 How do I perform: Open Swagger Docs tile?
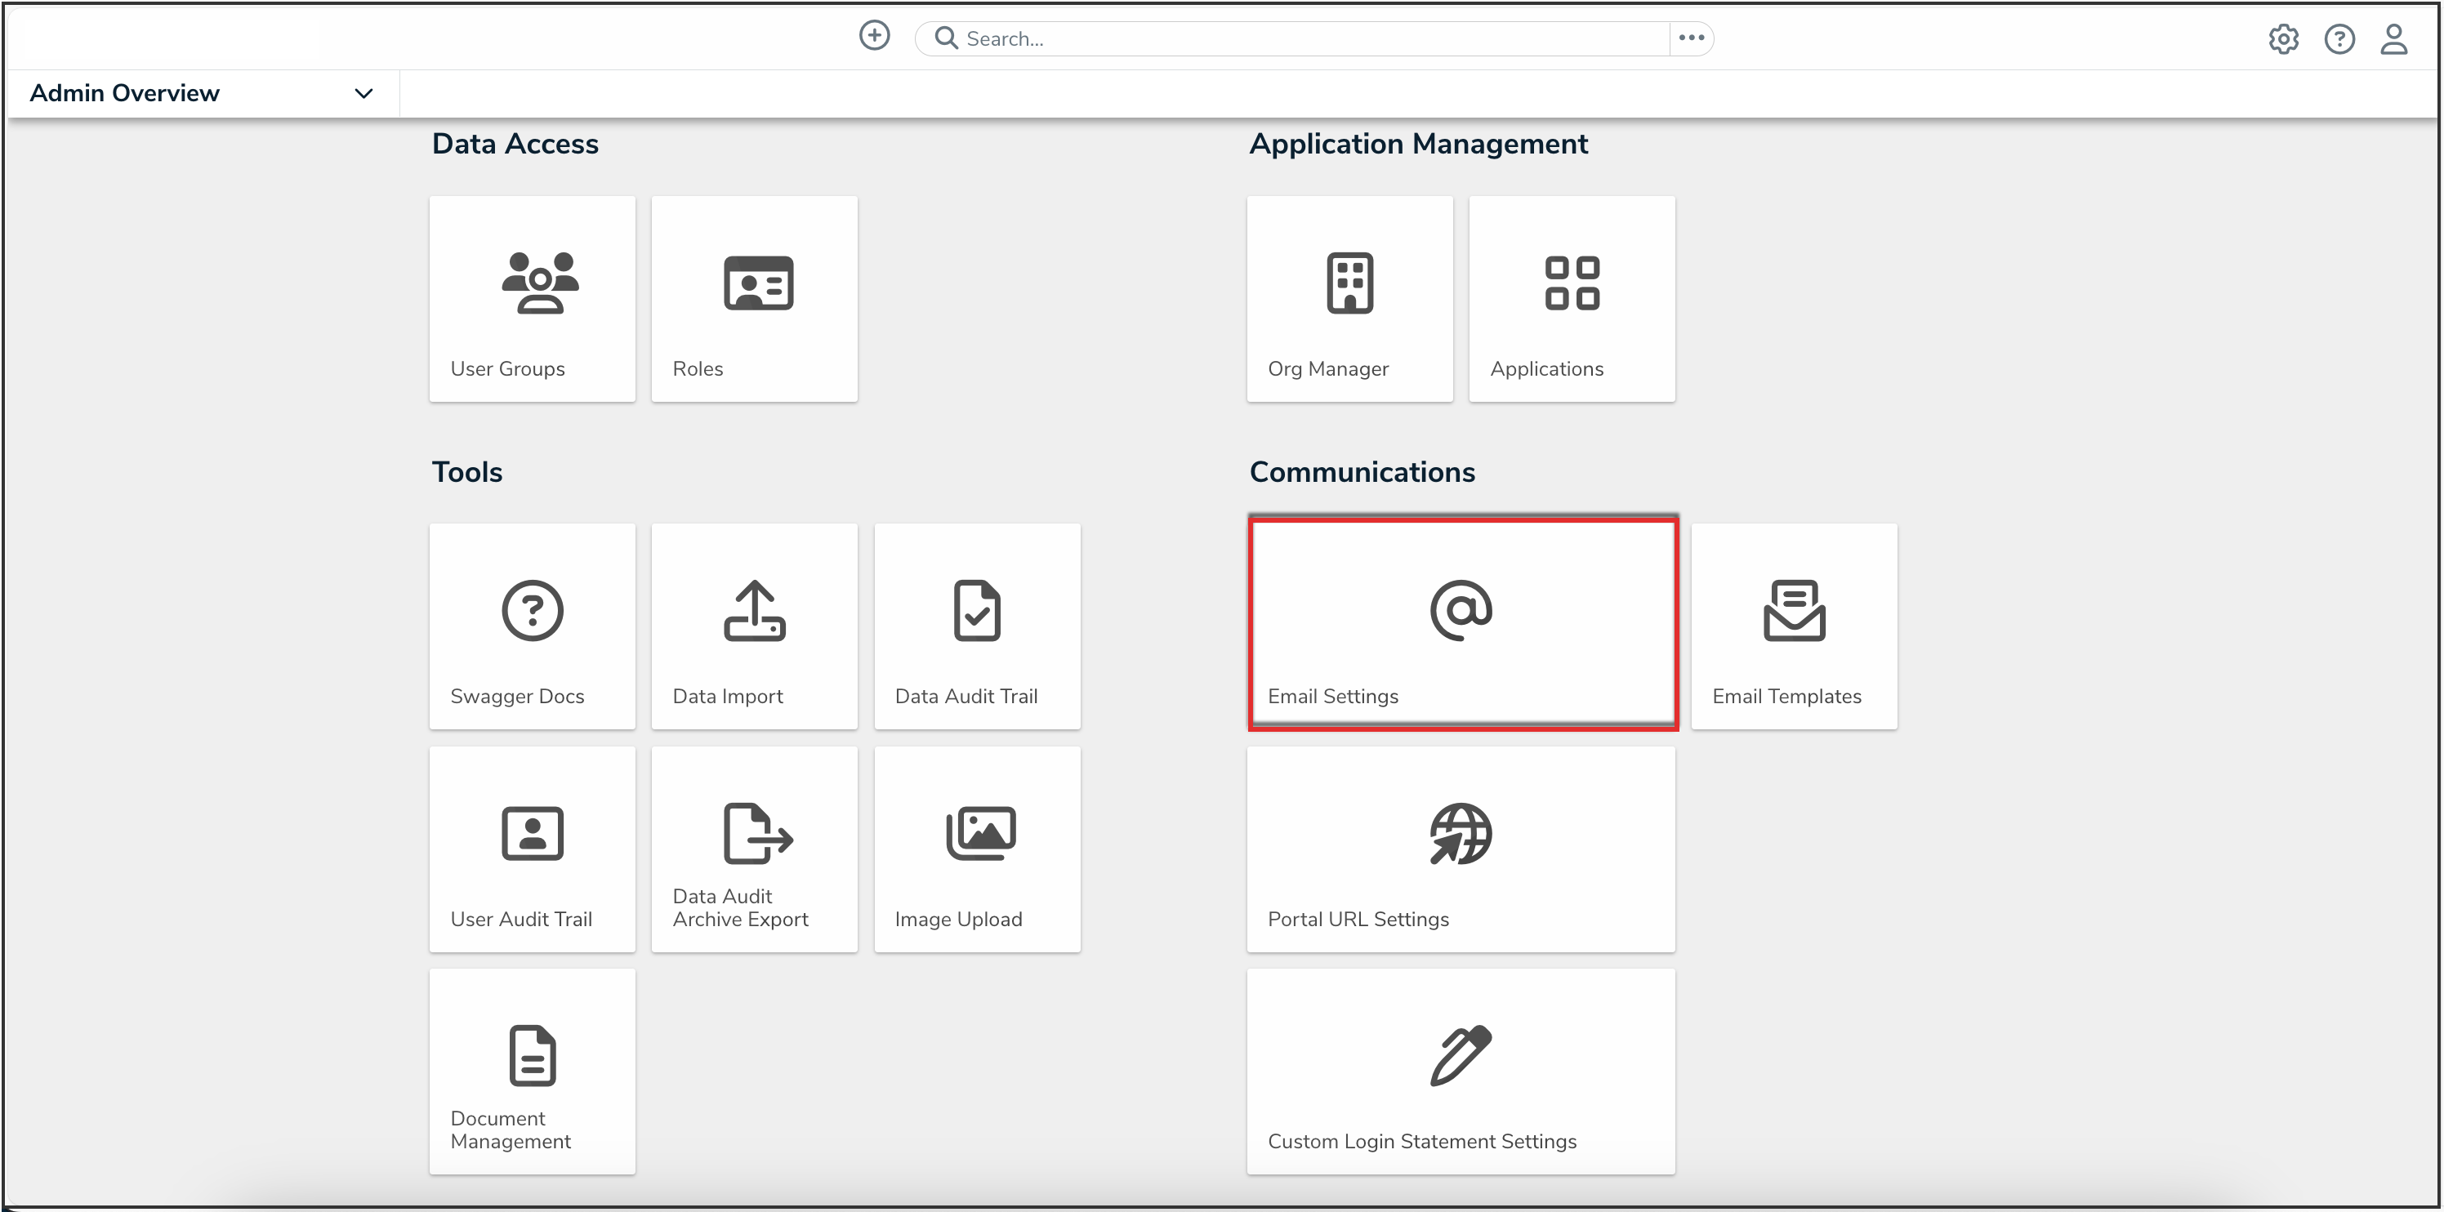tap(533, 626)
